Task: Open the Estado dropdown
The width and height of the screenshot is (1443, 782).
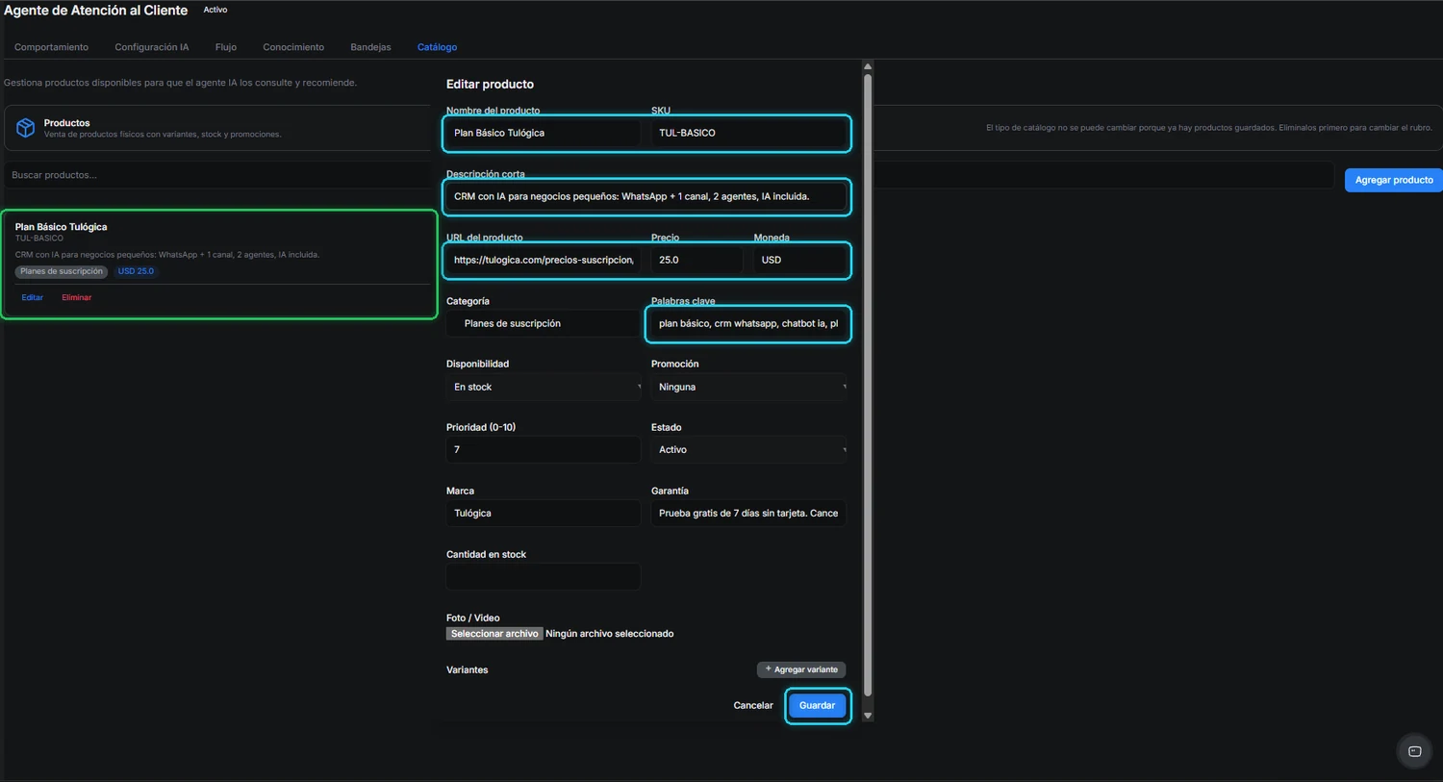Action: 748,449
